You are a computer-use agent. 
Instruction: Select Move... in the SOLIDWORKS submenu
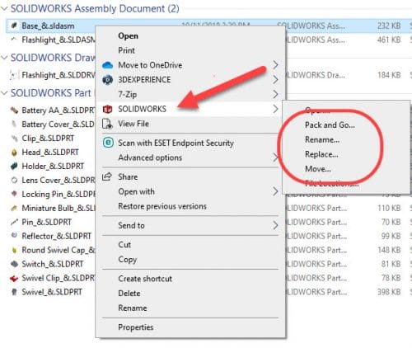(x=318, y=169)
